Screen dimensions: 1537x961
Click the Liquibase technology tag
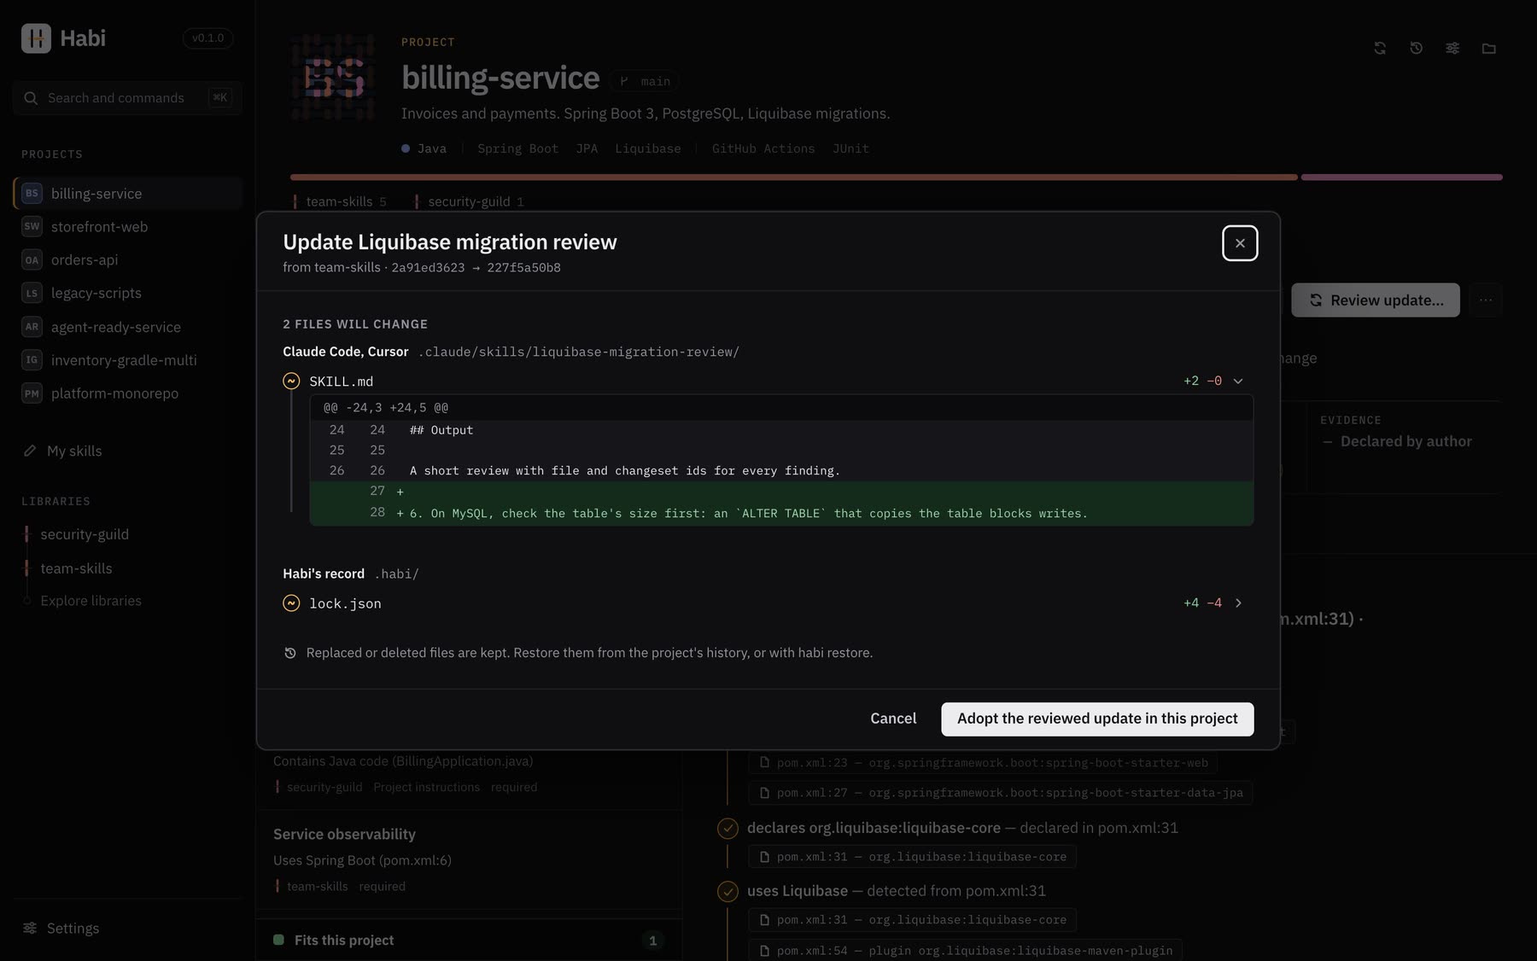click(648, 149)
